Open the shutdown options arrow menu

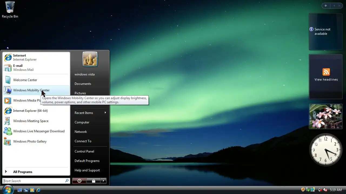104,181
